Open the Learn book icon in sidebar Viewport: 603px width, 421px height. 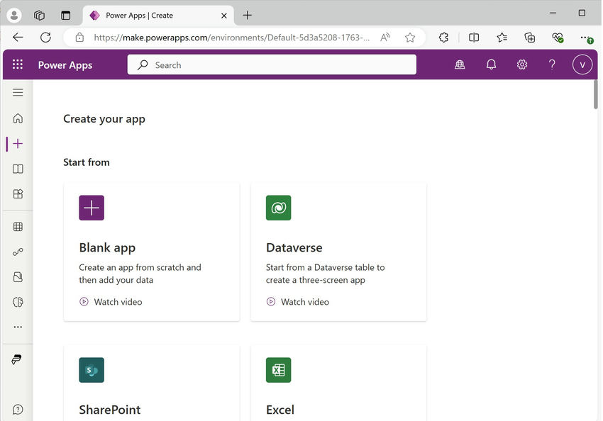click(18, 169)
